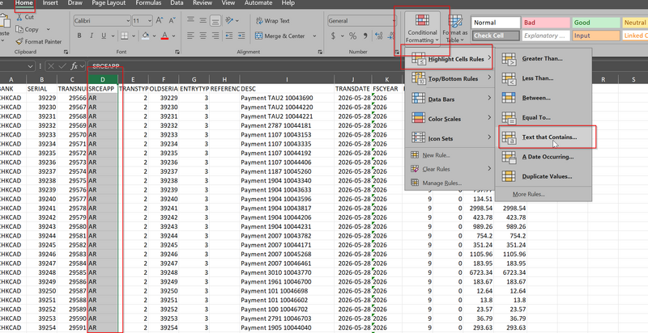
Task: Switch to the Formulas tab
Action: [148, 3]
